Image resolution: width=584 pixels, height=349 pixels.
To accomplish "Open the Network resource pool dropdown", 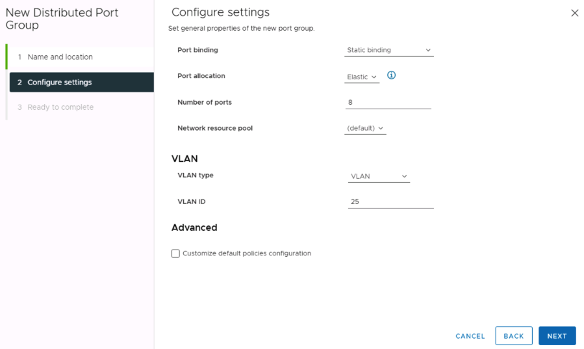I will (365, 128).
